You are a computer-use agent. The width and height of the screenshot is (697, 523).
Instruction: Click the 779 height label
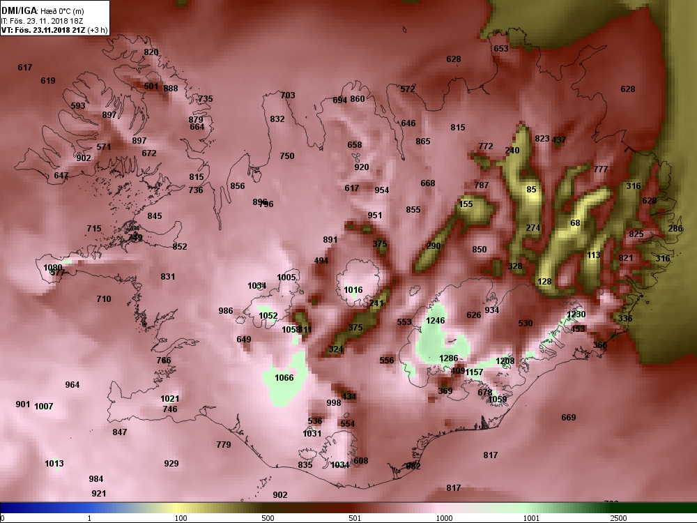pos(224,445)
